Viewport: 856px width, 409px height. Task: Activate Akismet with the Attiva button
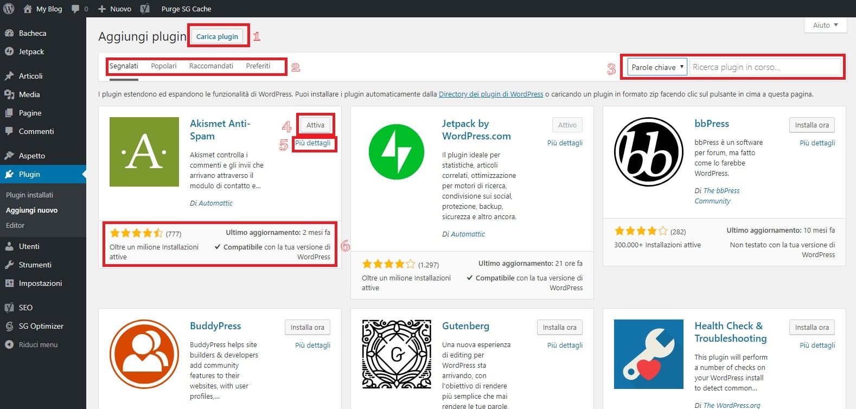(x=315, y=125)
